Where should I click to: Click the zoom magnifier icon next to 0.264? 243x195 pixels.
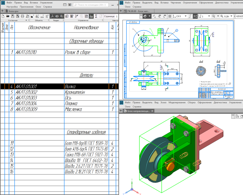(x=222, y=16)
